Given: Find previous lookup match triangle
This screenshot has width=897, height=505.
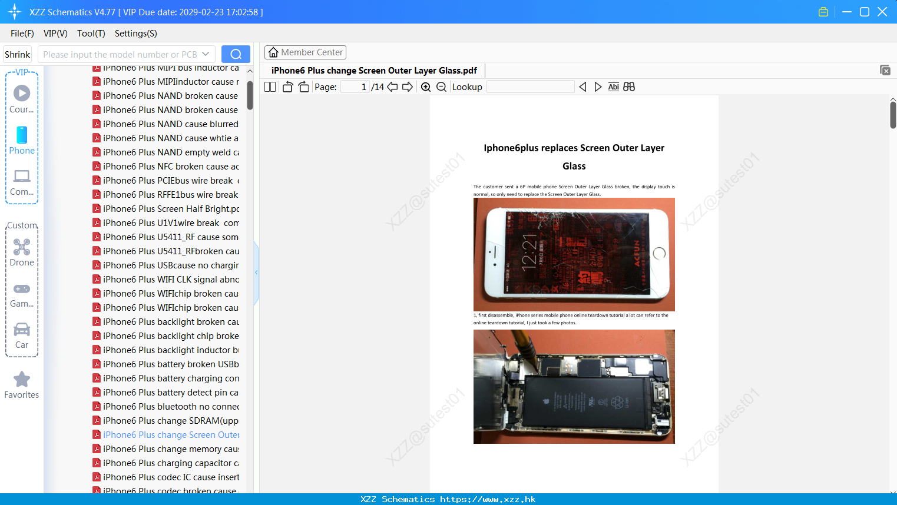Looking at the screenshot, I should coord(583,87).
